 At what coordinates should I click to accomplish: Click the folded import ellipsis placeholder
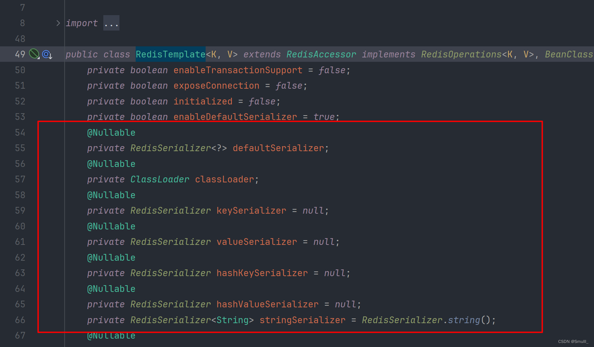click(111, 23)
